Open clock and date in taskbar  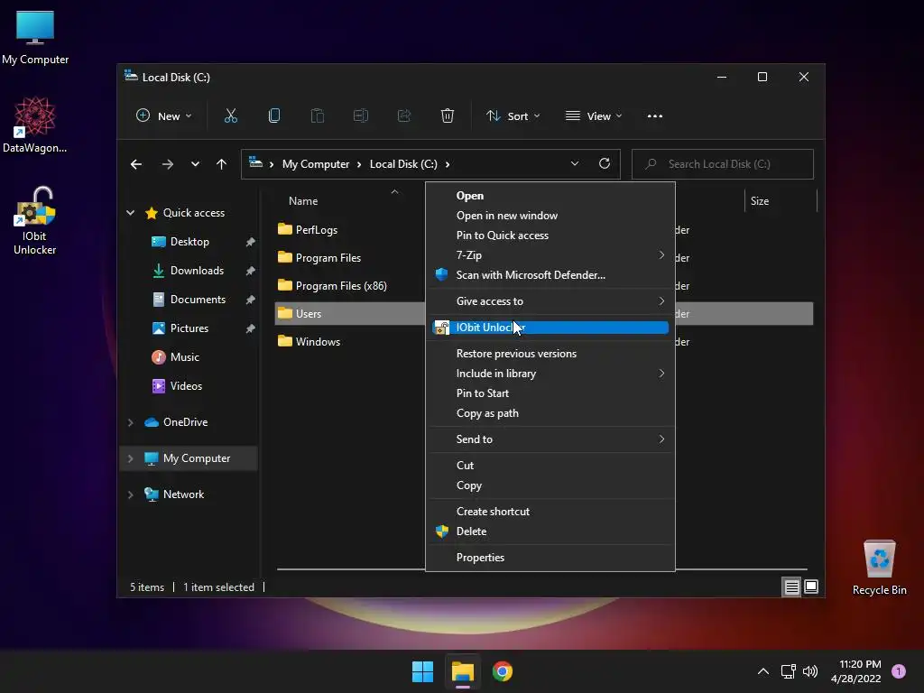point(856,671)
